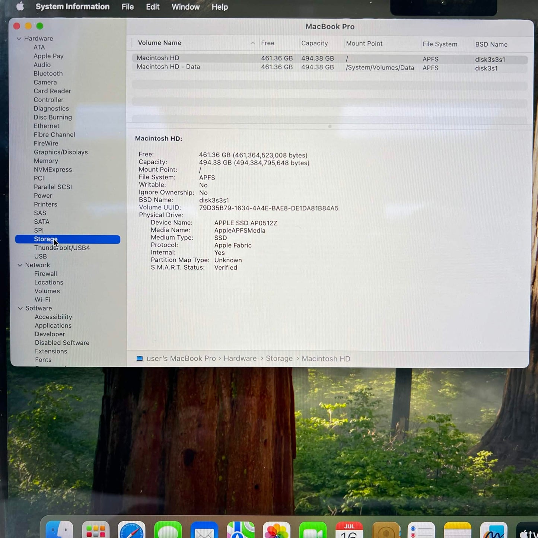Open Apple TV app in the Dock

pos(527,530)
